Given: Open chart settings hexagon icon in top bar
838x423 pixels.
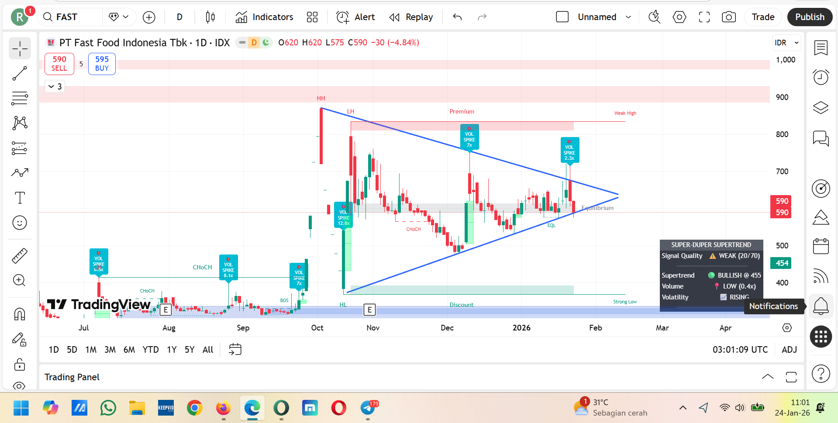Looking at the screenshot, I should pyautogui.click(x=679, y=17).
